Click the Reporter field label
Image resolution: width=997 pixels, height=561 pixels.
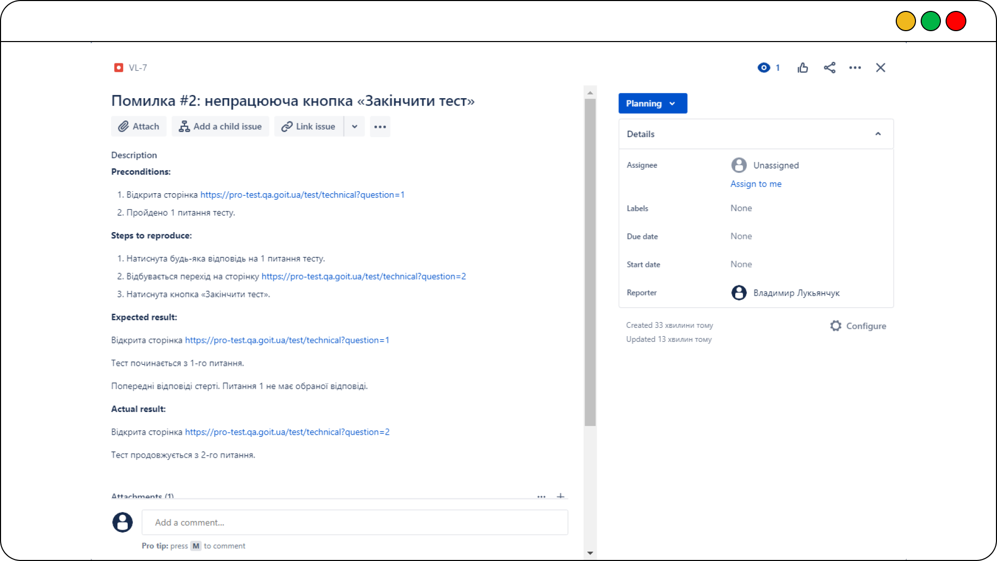tap(642, 293)
